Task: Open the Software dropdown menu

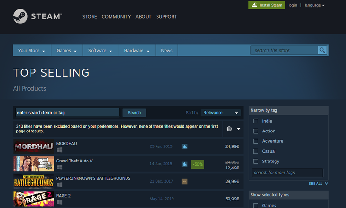Action: pyautogui.click(x=101, y=50)
